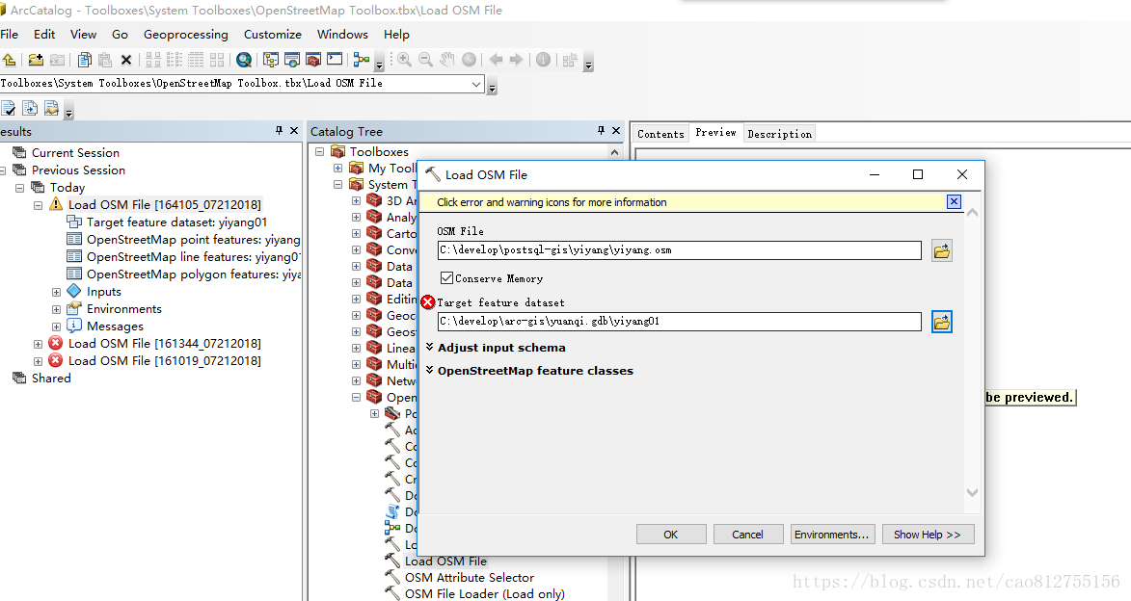1131x601 pixels.
Task: Open the Python window icon
Action: click(335, 60)
